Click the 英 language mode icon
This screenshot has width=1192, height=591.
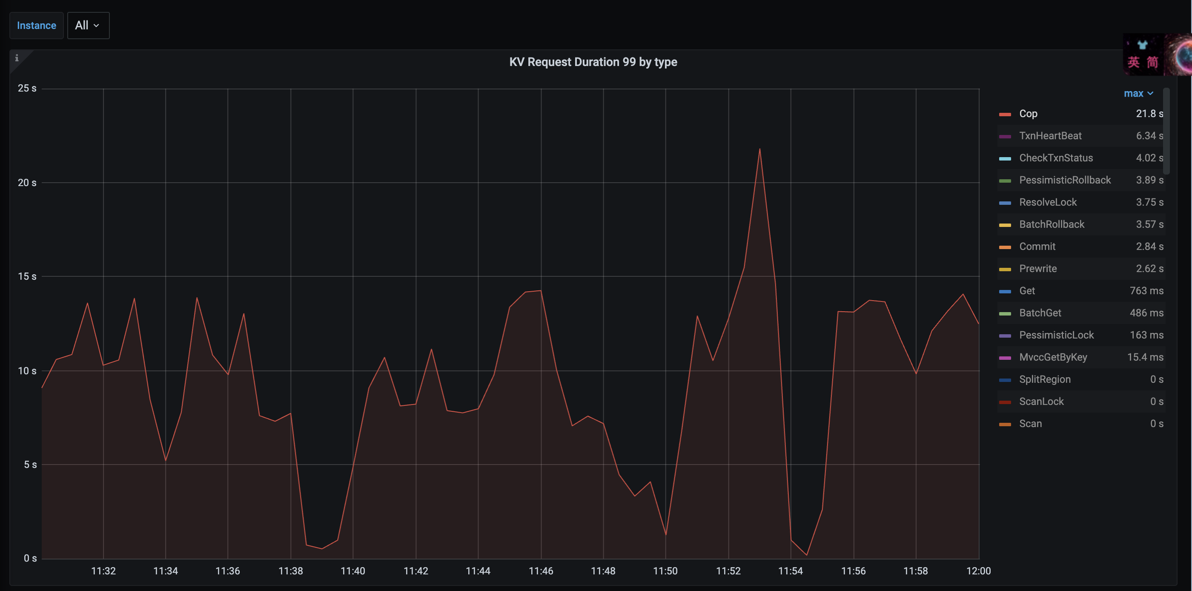point(1133,62)
